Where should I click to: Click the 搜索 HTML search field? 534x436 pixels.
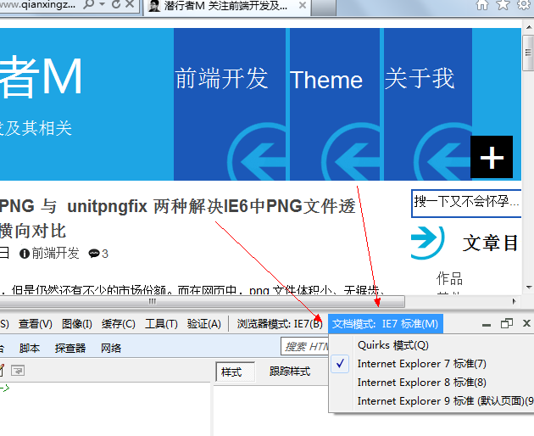click(x=305, y=347)
